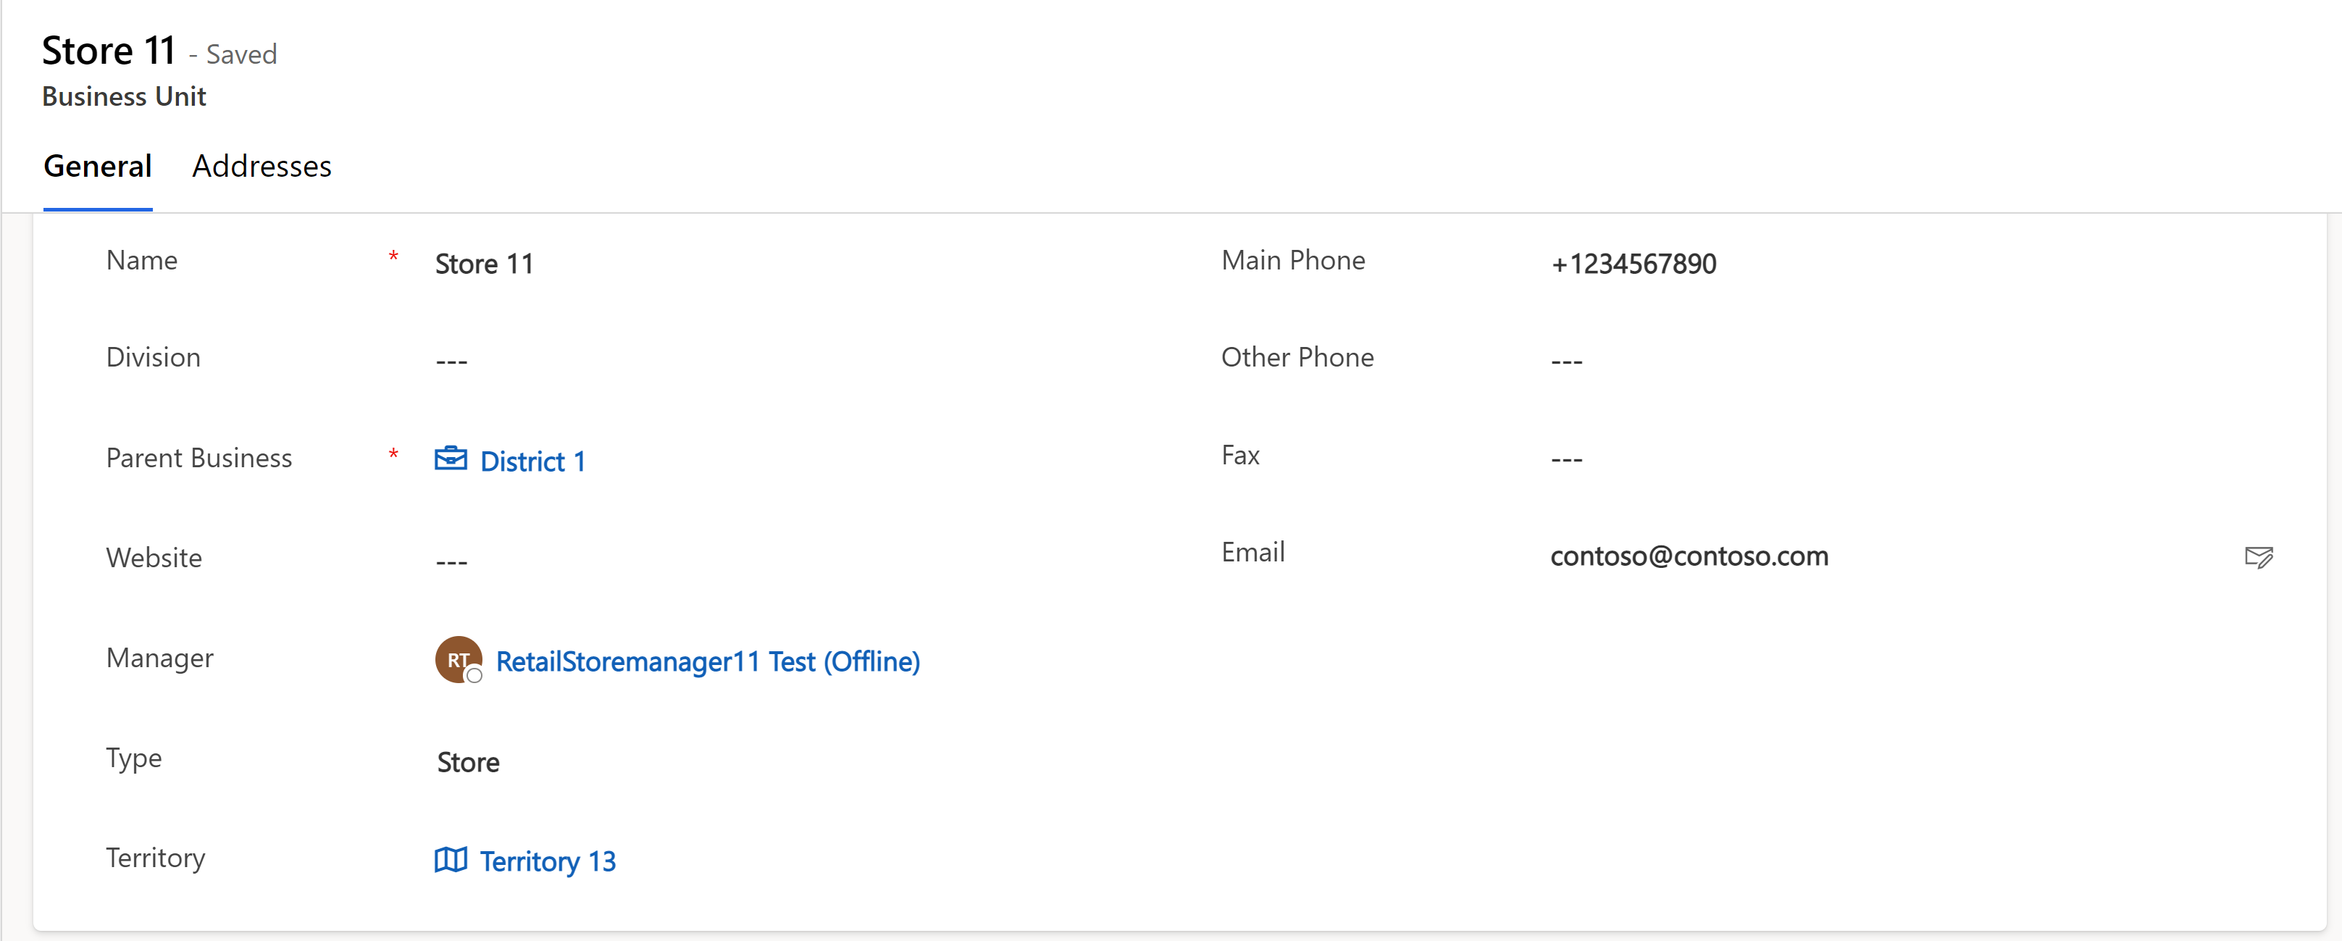The height and width of the screenshot is (941, 2342).
Task: Click the Parent Business field label
Action: pyautogui.click(x=199, y=457)
